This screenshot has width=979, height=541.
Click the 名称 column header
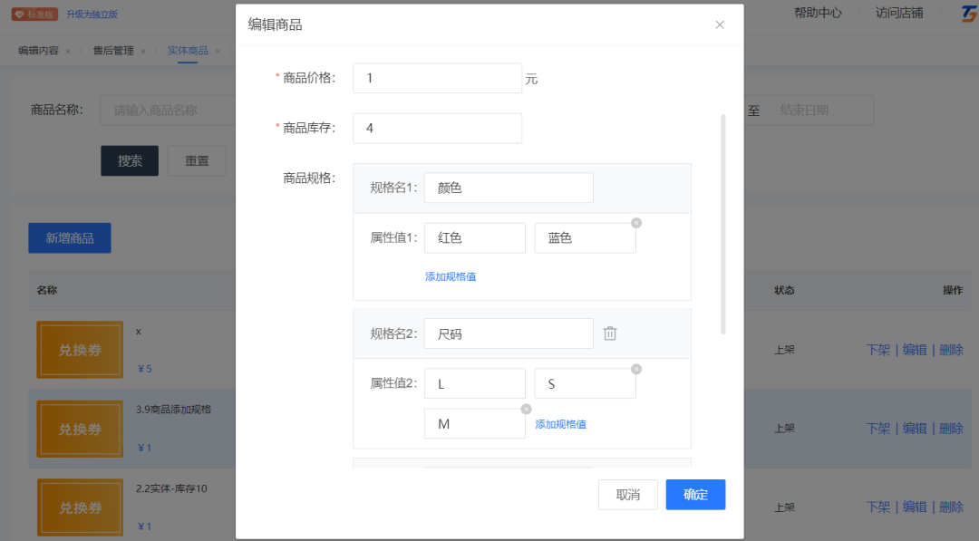(47, 290)
